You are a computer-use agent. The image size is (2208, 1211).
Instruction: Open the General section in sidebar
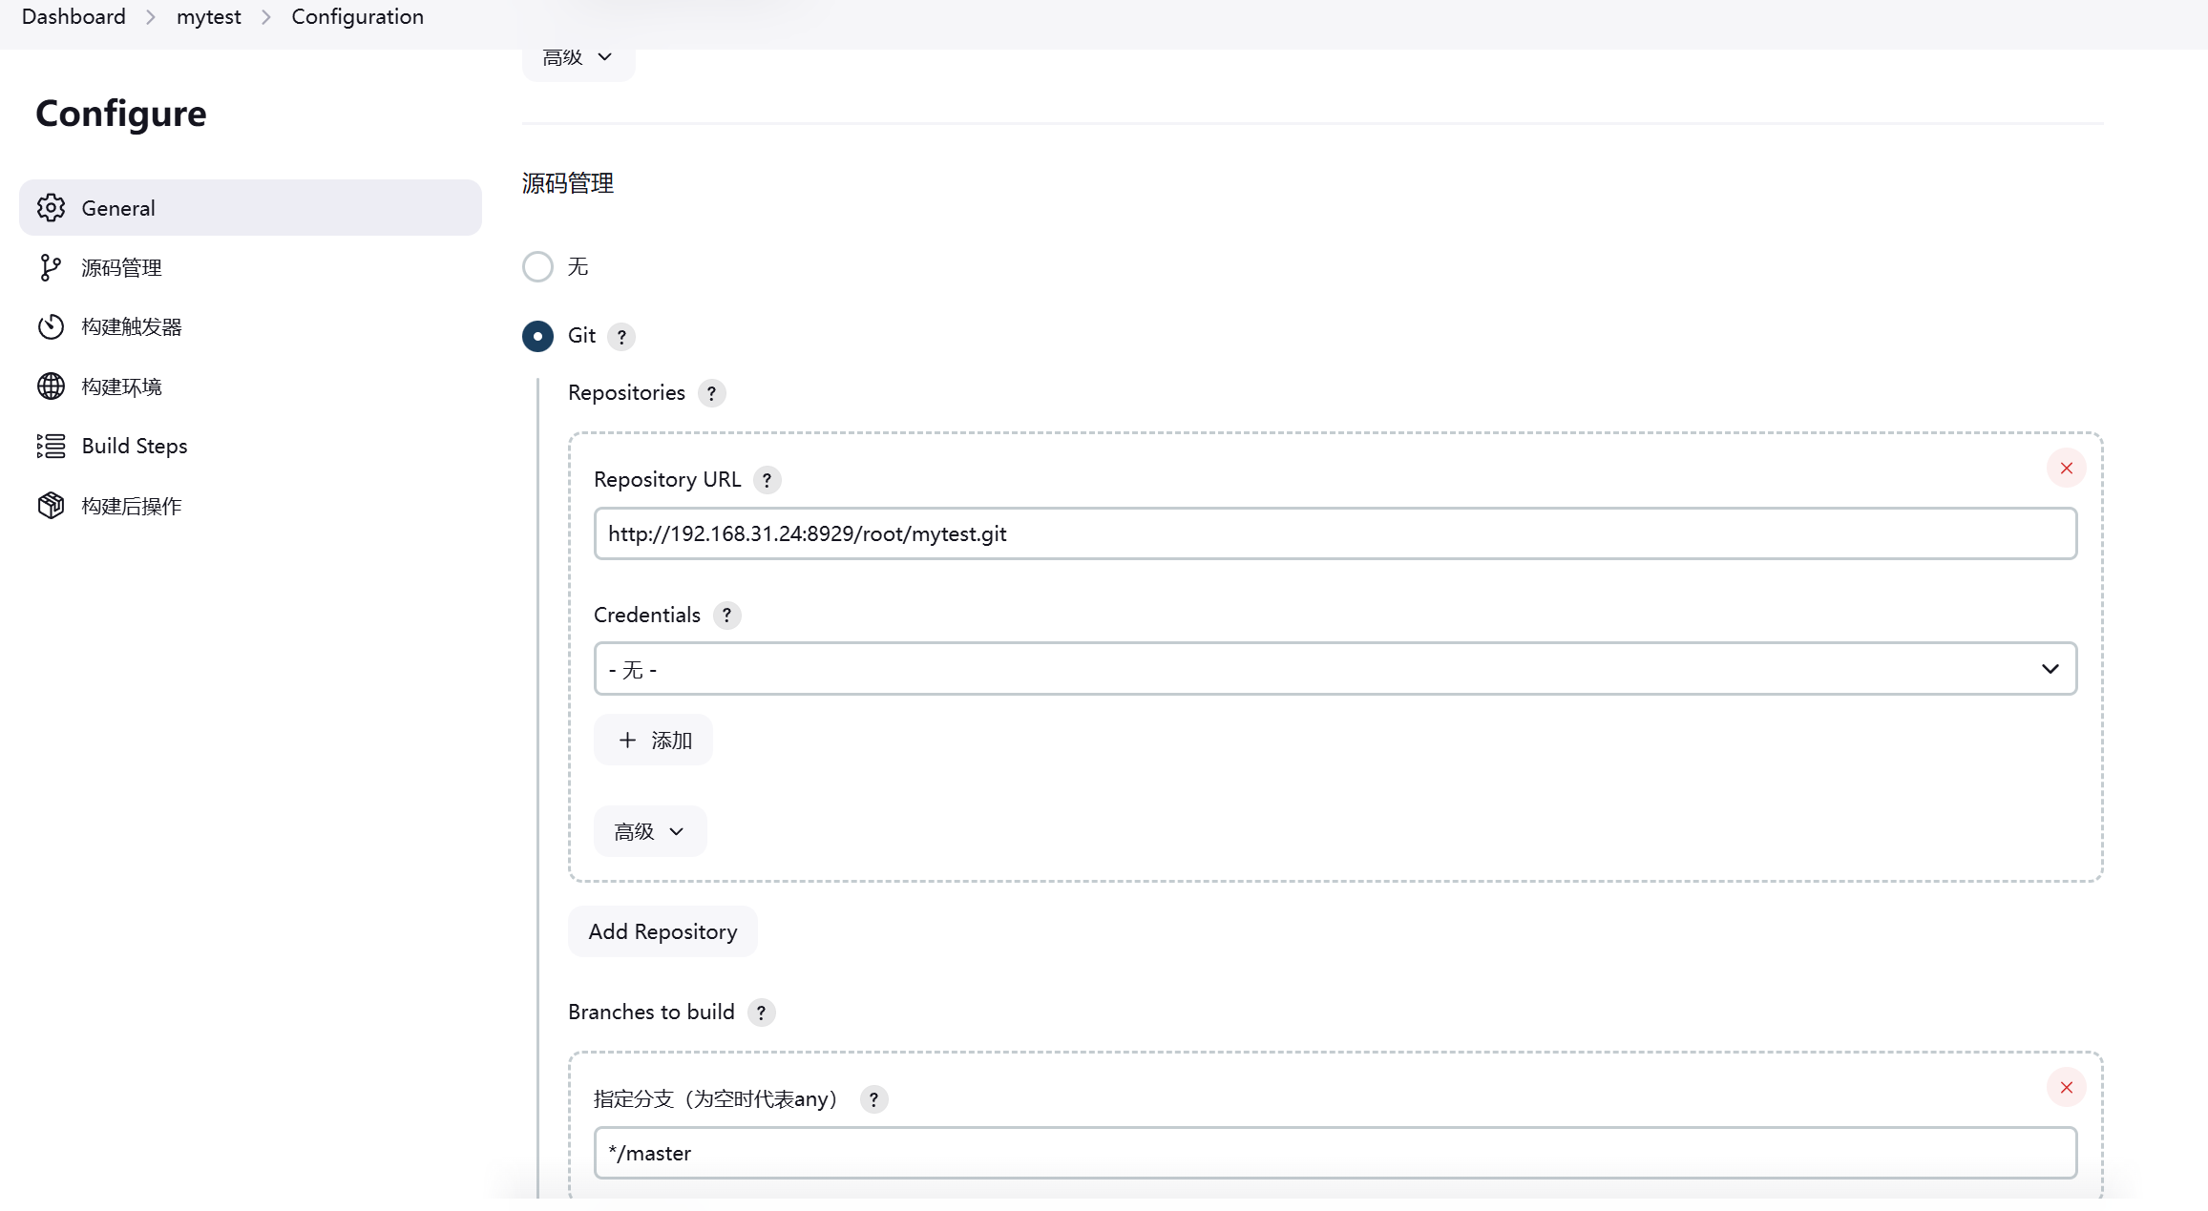coord(250,208)
